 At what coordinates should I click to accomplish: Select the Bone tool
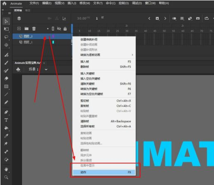click(6, 151)
